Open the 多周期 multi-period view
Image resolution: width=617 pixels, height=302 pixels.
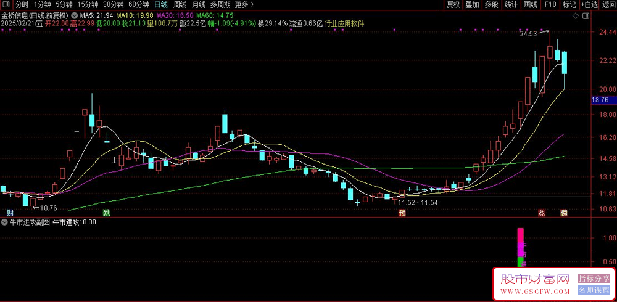(x=220, y=5)
